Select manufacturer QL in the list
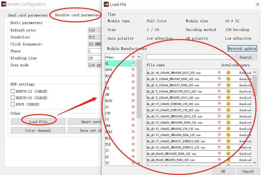261x175 pixels. [x=120, y=63]
